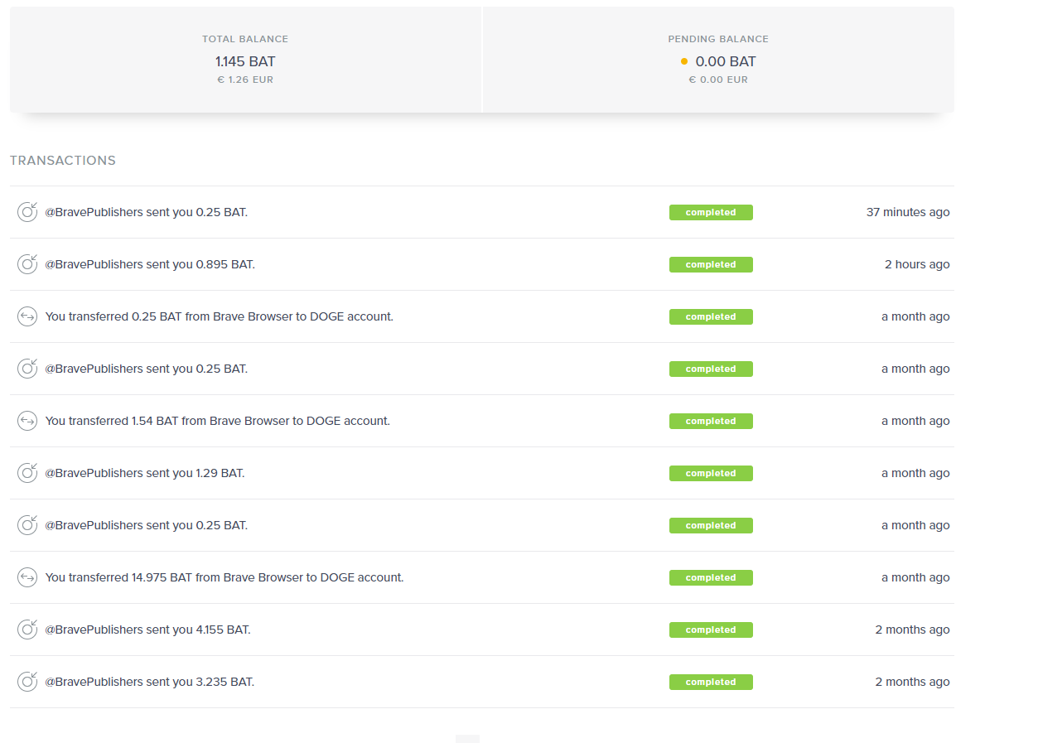1038x743 pixels.
Task: Select the Total Balance card
Action: click(245, 60)
